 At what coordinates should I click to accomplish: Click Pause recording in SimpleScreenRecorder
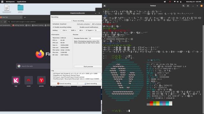click(77, 21)
